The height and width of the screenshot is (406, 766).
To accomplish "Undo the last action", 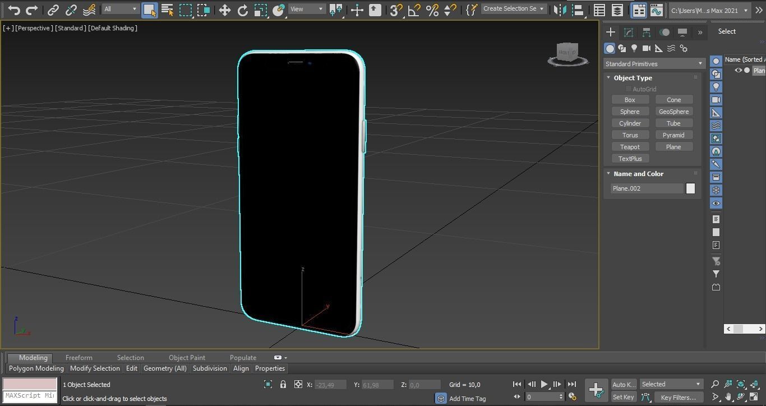I will point(14,10).
